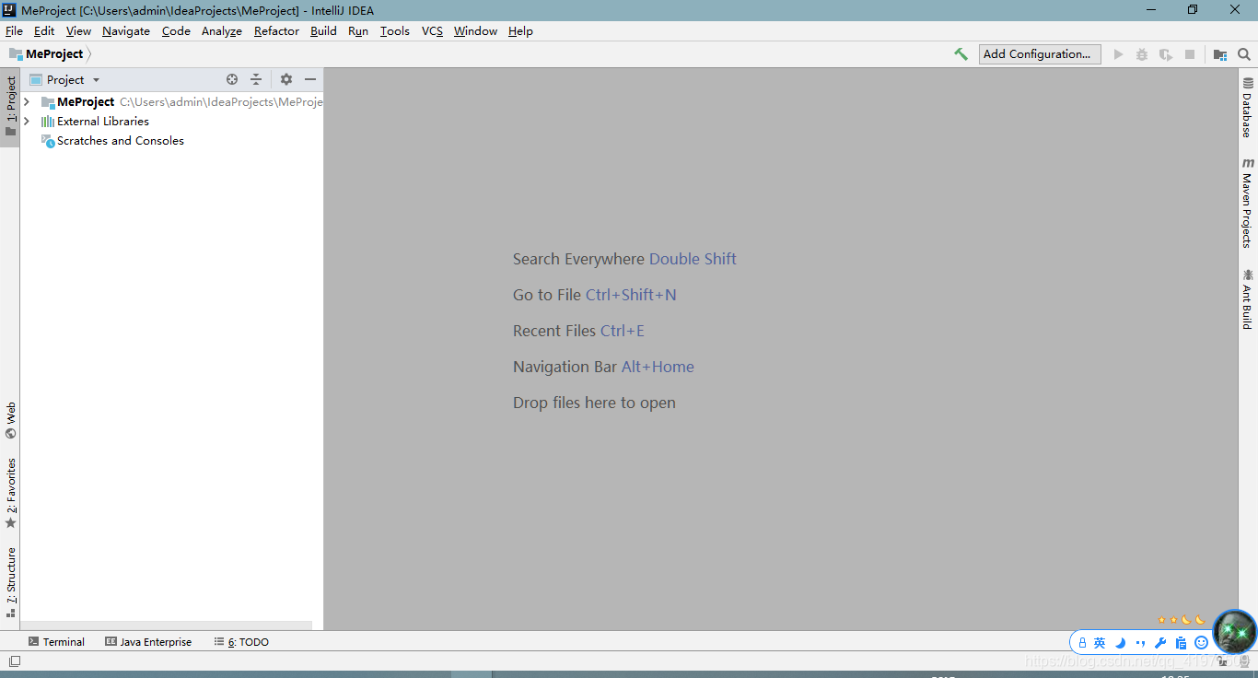
Task: Click the Run with Coverage icon
Action: [1166, 54]
